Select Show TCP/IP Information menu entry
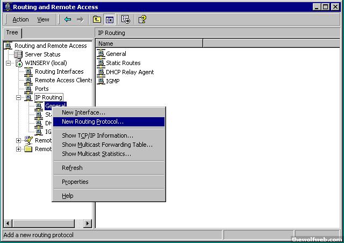The height and width of the screenshot is (243, 344). pos(97,135)
